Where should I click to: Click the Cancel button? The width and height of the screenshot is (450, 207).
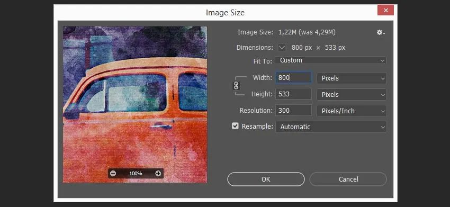point(348,179)
